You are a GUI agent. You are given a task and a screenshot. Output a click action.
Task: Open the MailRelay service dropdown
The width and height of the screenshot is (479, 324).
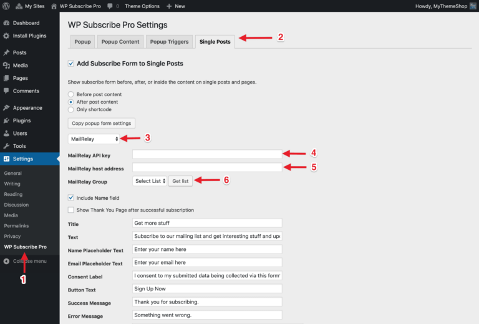pos(94,139)
